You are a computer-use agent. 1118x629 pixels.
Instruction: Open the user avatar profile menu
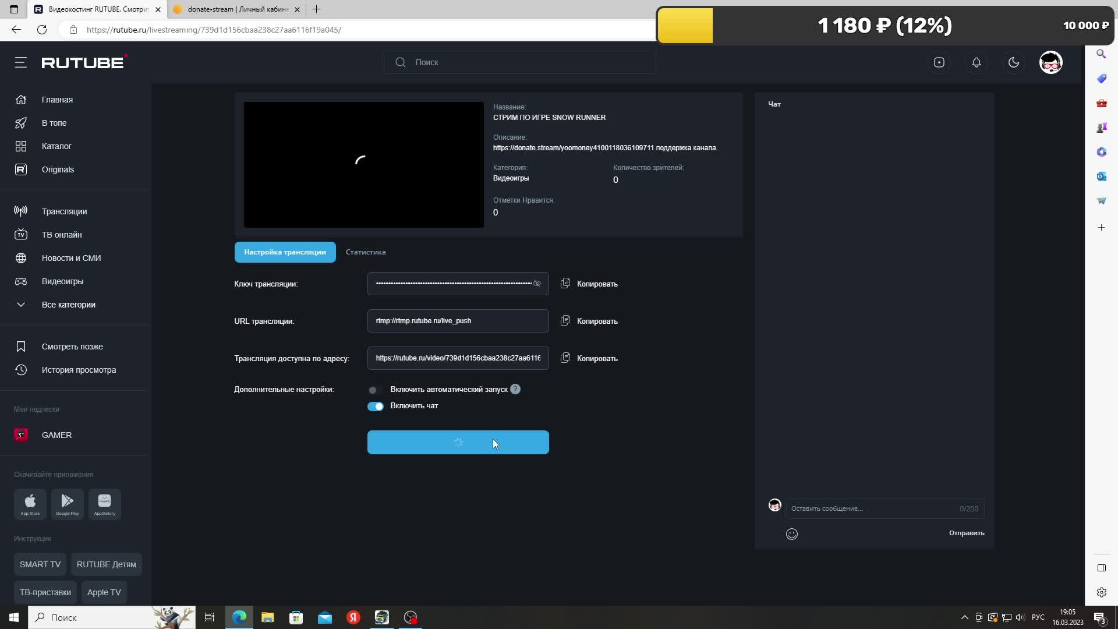(x=1050, y=62)
